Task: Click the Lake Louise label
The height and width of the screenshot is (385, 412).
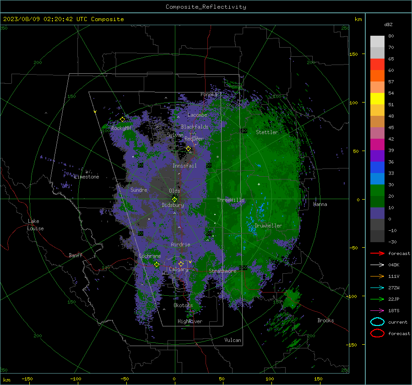Action: [35, 225]
